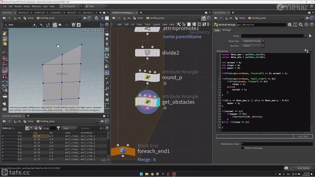The height and width of the screenshot is (177, 315).
Task: Open File Explorer from the taskbar
Action: coord(147,174)
